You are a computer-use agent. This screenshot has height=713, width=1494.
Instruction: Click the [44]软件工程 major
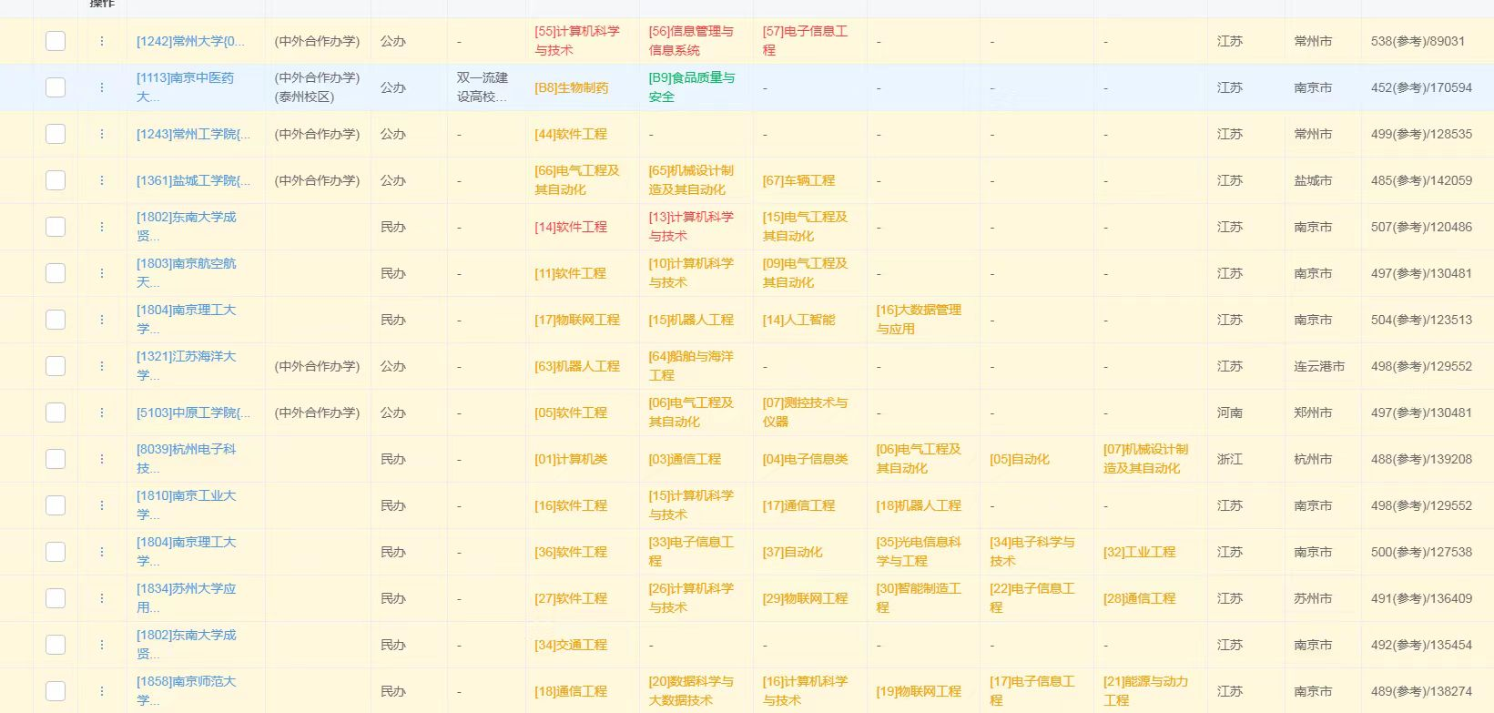(x=571, y=134)
